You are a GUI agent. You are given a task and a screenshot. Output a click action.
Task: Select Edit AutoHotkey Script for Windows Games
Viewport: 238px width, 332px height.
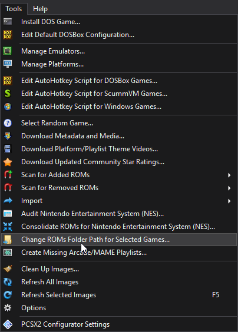[119, 107]
